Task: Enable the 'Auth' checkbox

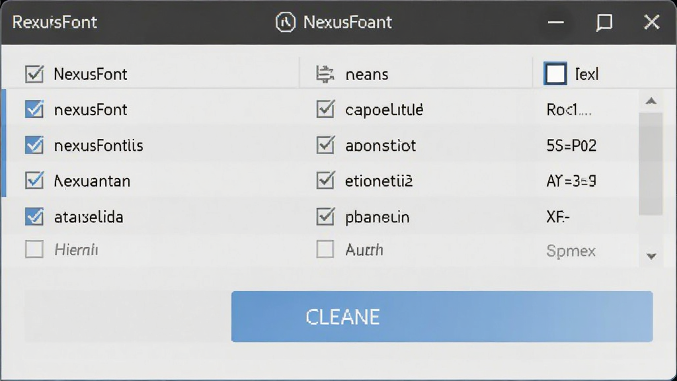Action: tap(325, 249)
